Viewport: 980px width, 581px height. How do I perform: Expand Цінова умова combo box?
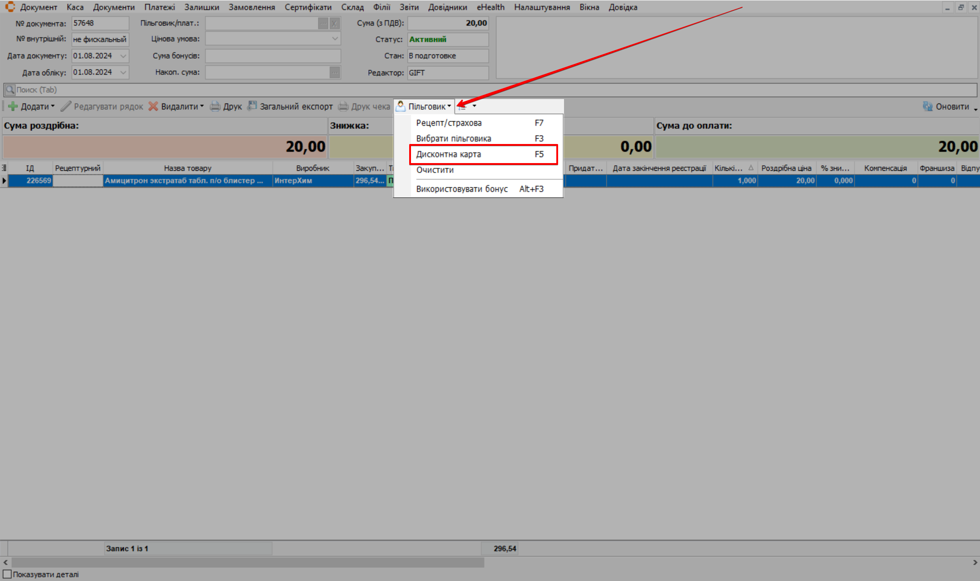[335, 39]
